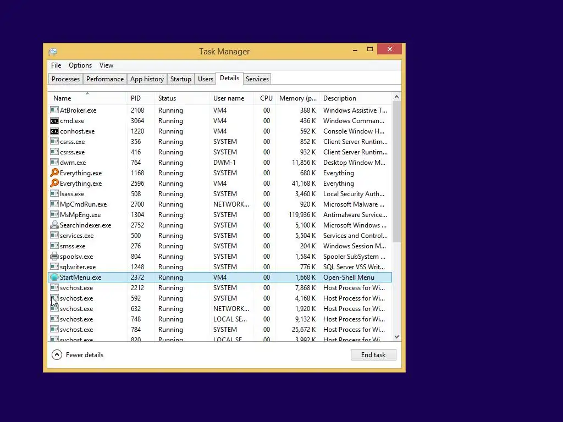Click the AtBroker.exe process icon
563x422 pixels.
[54, 110]
